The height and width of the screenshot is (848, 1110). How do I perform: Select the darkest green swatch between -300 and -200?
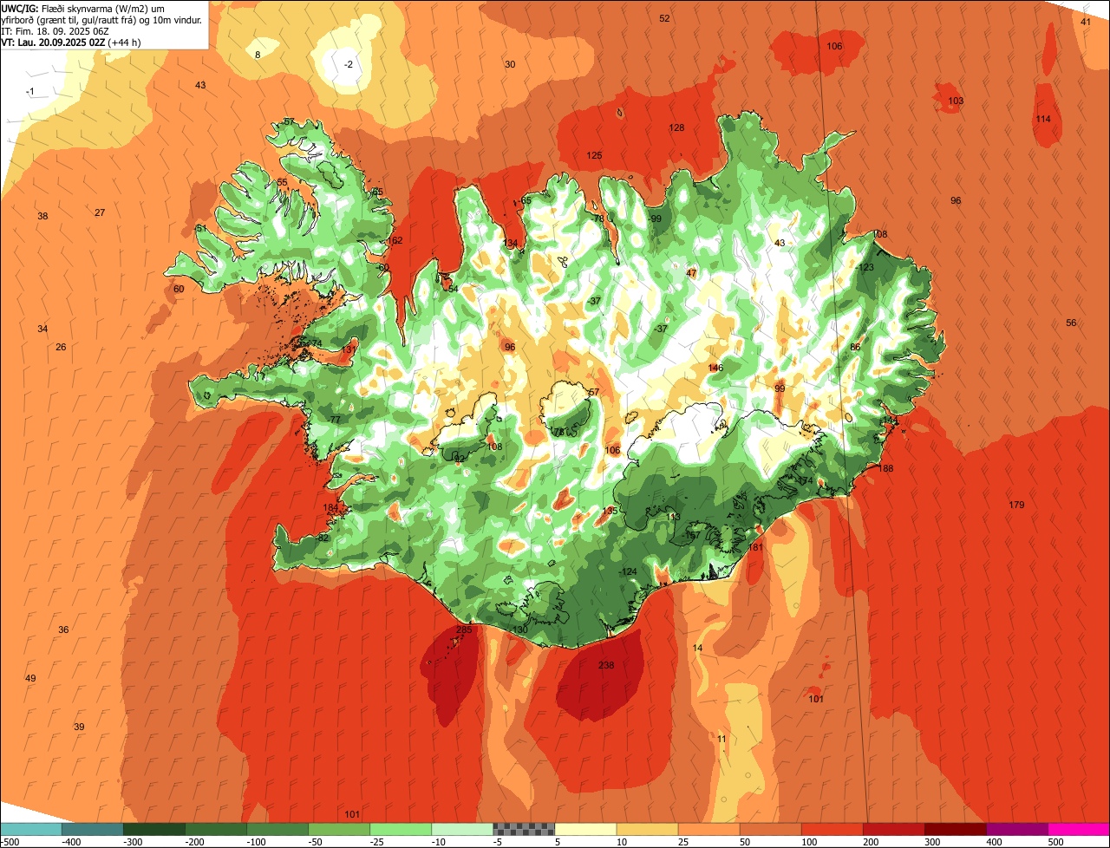tap(153, 828)
